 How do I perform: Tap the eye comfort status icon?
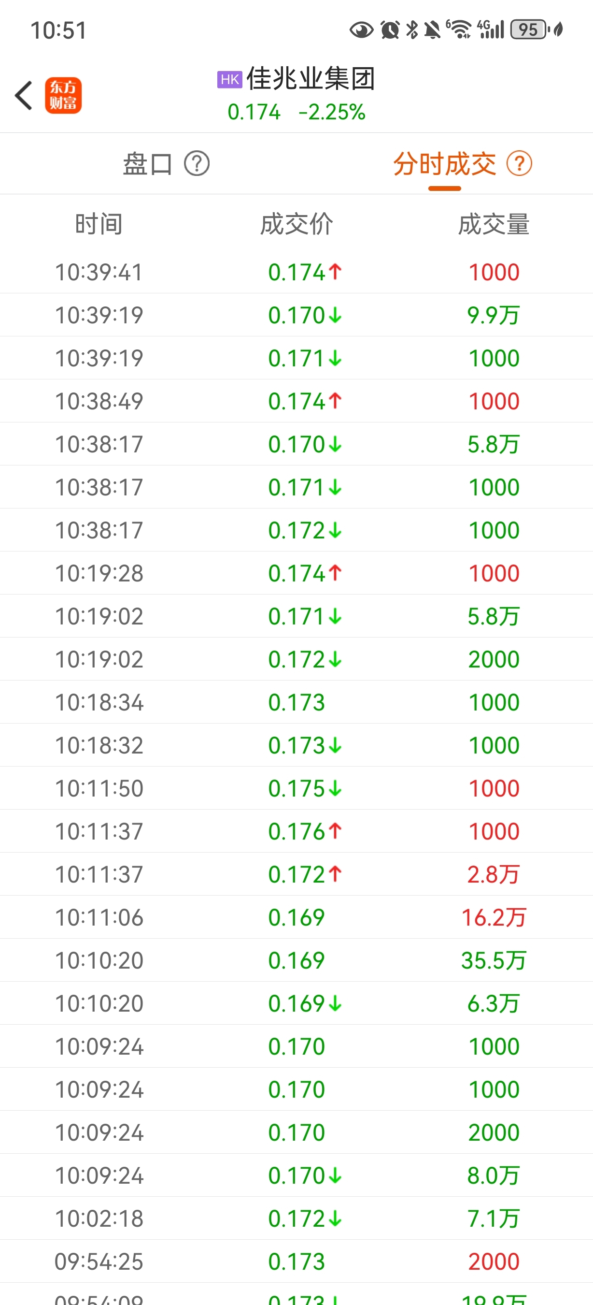(361, 30)
